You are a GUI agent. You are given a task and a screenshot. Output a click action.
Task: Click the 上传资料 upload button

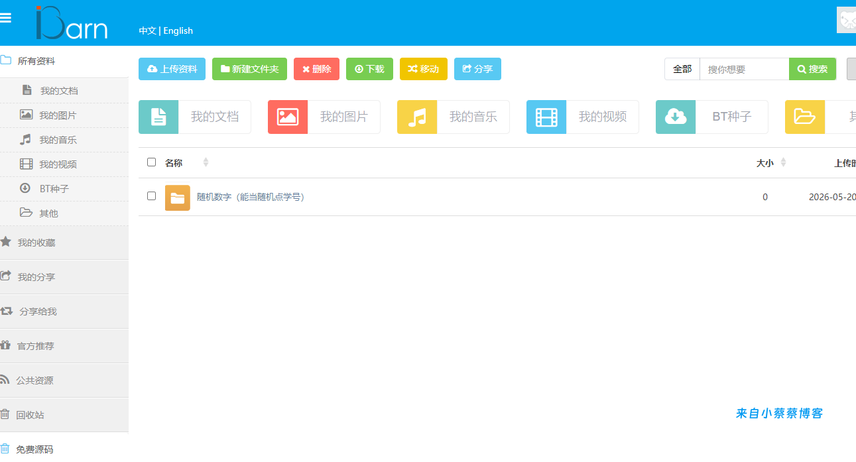[172, 69]
